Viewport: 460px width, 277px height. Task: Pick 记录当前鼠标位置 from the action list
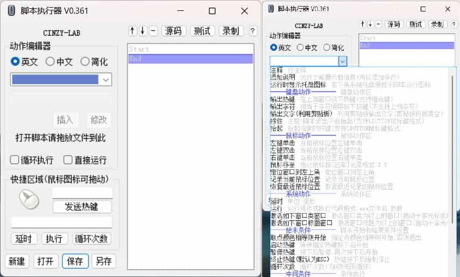(295, 179)
